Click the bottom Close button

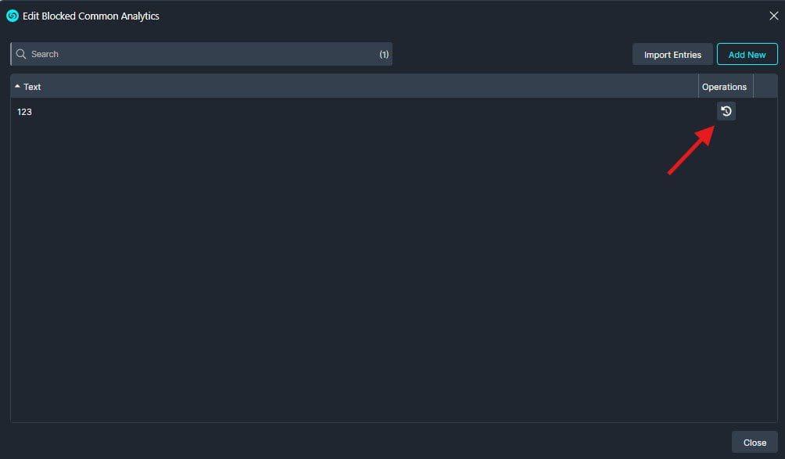point(755,443)
